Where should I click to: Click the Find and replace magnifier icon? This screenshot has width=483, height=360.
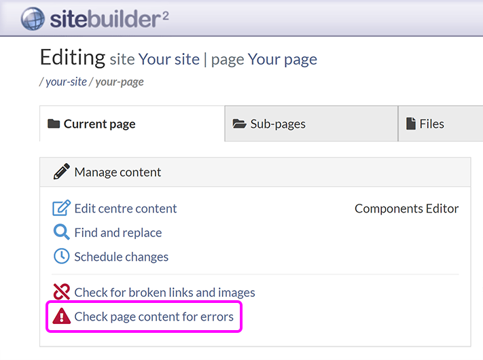pyautogui.click(x=61, y=232)
